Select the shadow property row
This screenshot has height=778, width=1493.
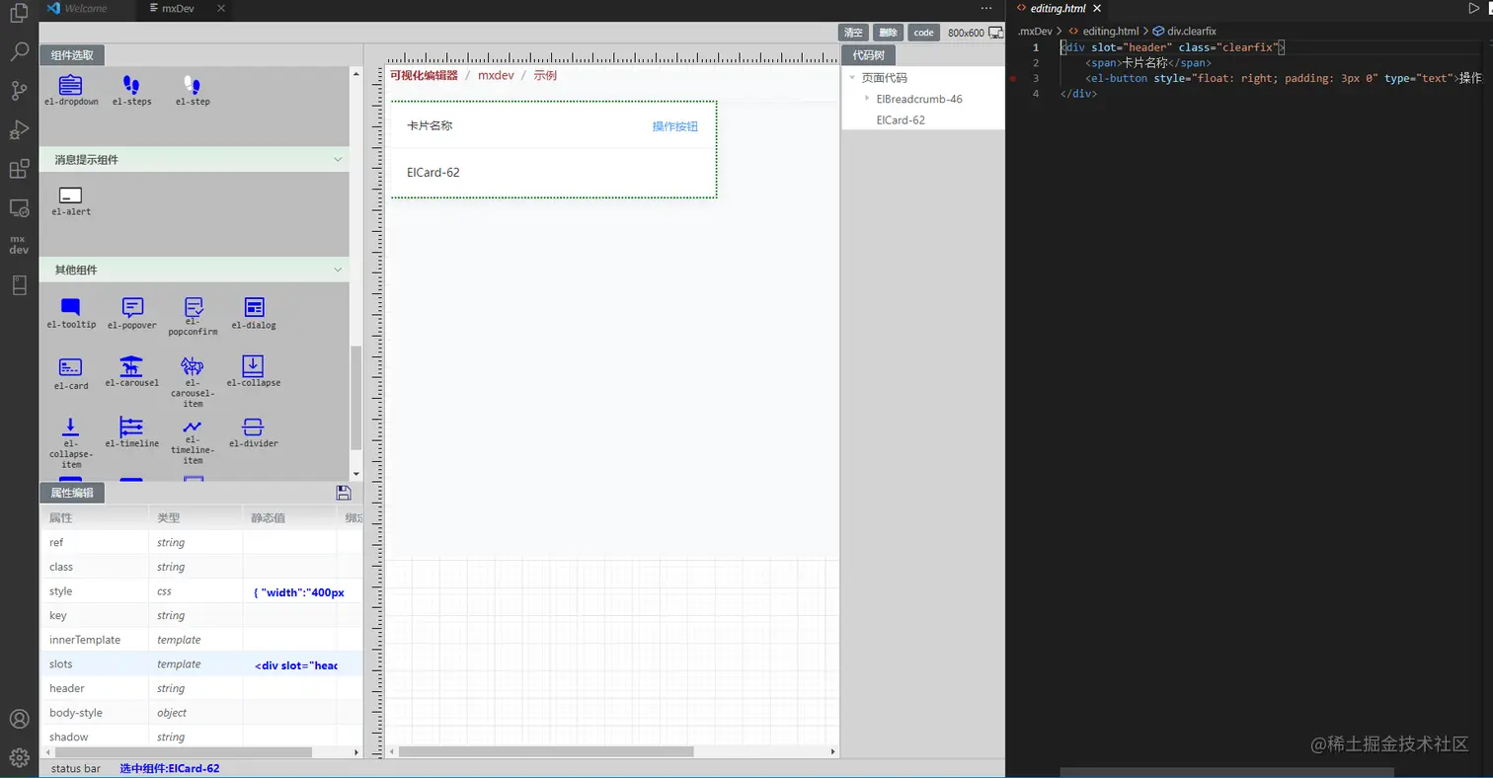pos(201,737)
